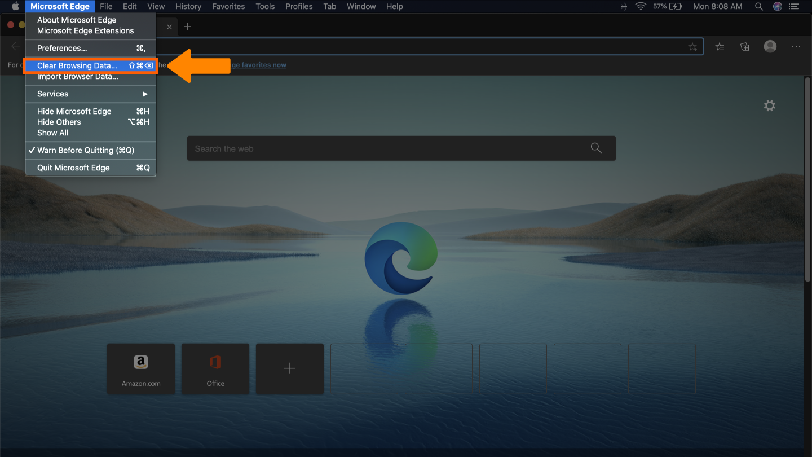Open the Tab menu
The image size is (812, 457).
coord(330,6)
